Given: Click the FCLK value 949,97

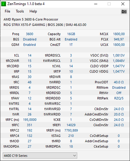Looking at the screenshot, I should (x=119, y=39).
